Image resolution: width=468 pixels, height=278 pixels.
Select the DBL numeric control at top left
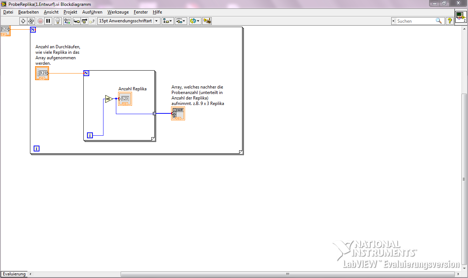5,31
